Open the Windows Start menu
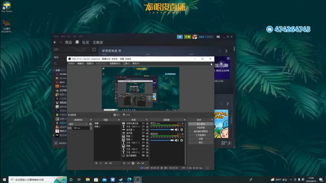The image size is (326, 183). coord(4,179)
